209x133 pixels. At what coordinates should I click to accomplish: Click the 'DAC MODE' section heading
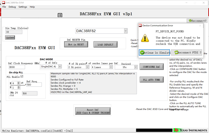coord(46,59)
